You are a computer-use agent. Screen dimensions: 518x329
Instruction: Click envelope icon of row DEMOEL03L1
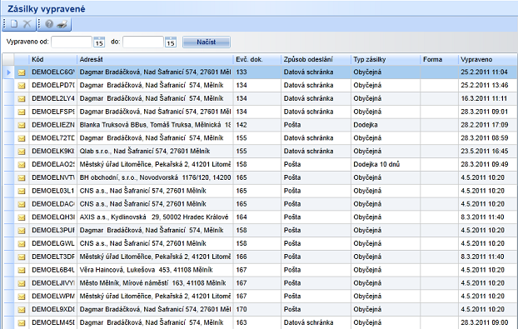[22, 191]
